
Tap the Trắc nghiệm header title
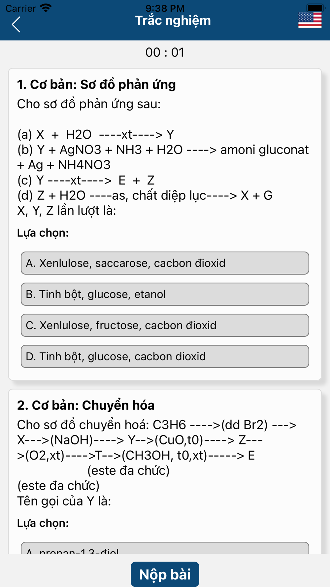point(173,21)
